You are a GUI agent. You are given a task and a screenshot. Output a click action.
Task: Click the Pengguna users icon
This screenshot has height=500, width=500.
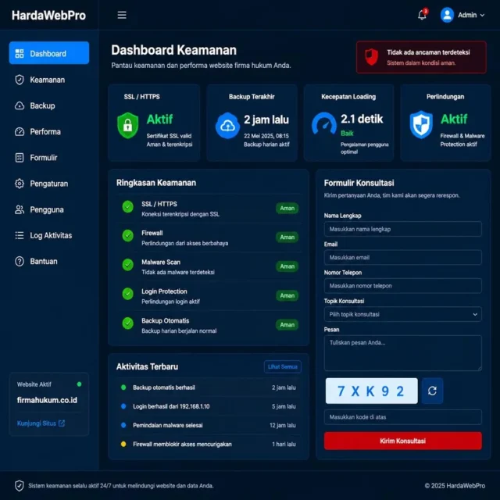point(20,209)
